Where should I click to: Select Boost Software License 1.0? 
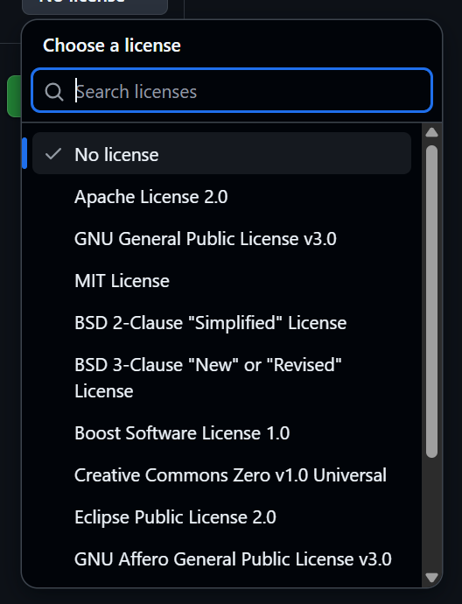click(221, 433)
